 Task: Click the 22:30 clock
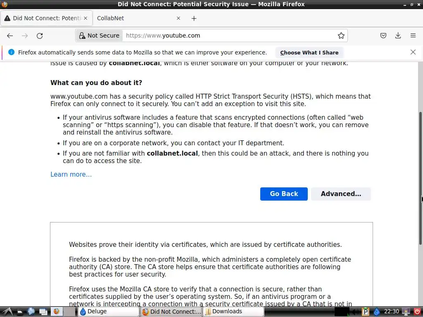(392, 312)
